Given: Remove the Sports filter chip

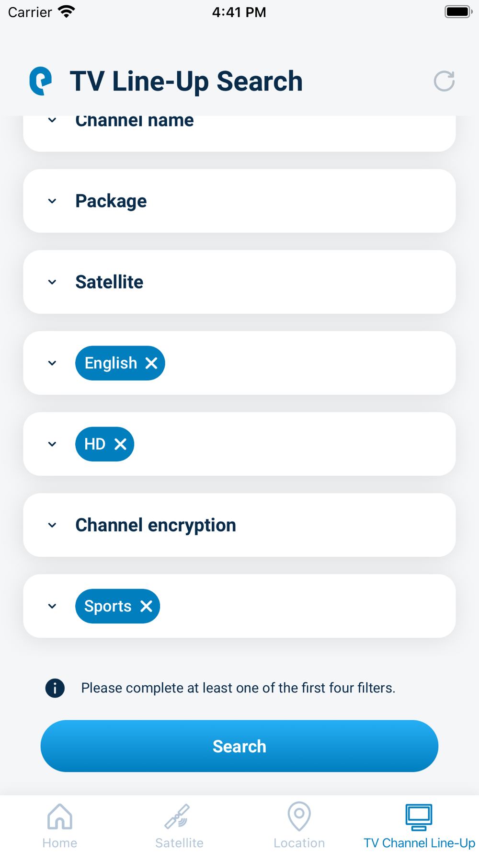Looking at the screenshot, I should point(147,606).
